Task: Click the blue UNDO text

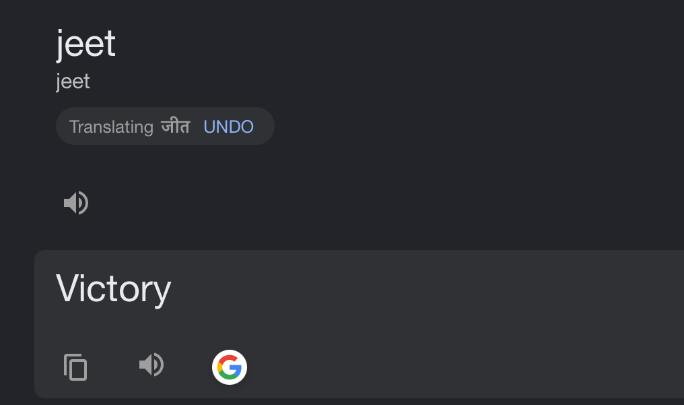Action: [228, 127]
